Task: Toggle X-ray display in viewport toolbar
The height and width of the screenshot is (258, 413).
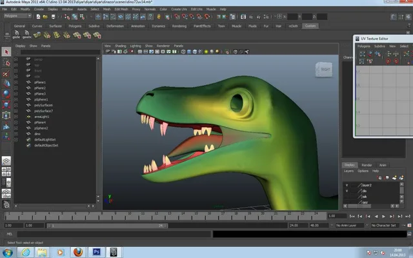Action: [x=235, y=52]
